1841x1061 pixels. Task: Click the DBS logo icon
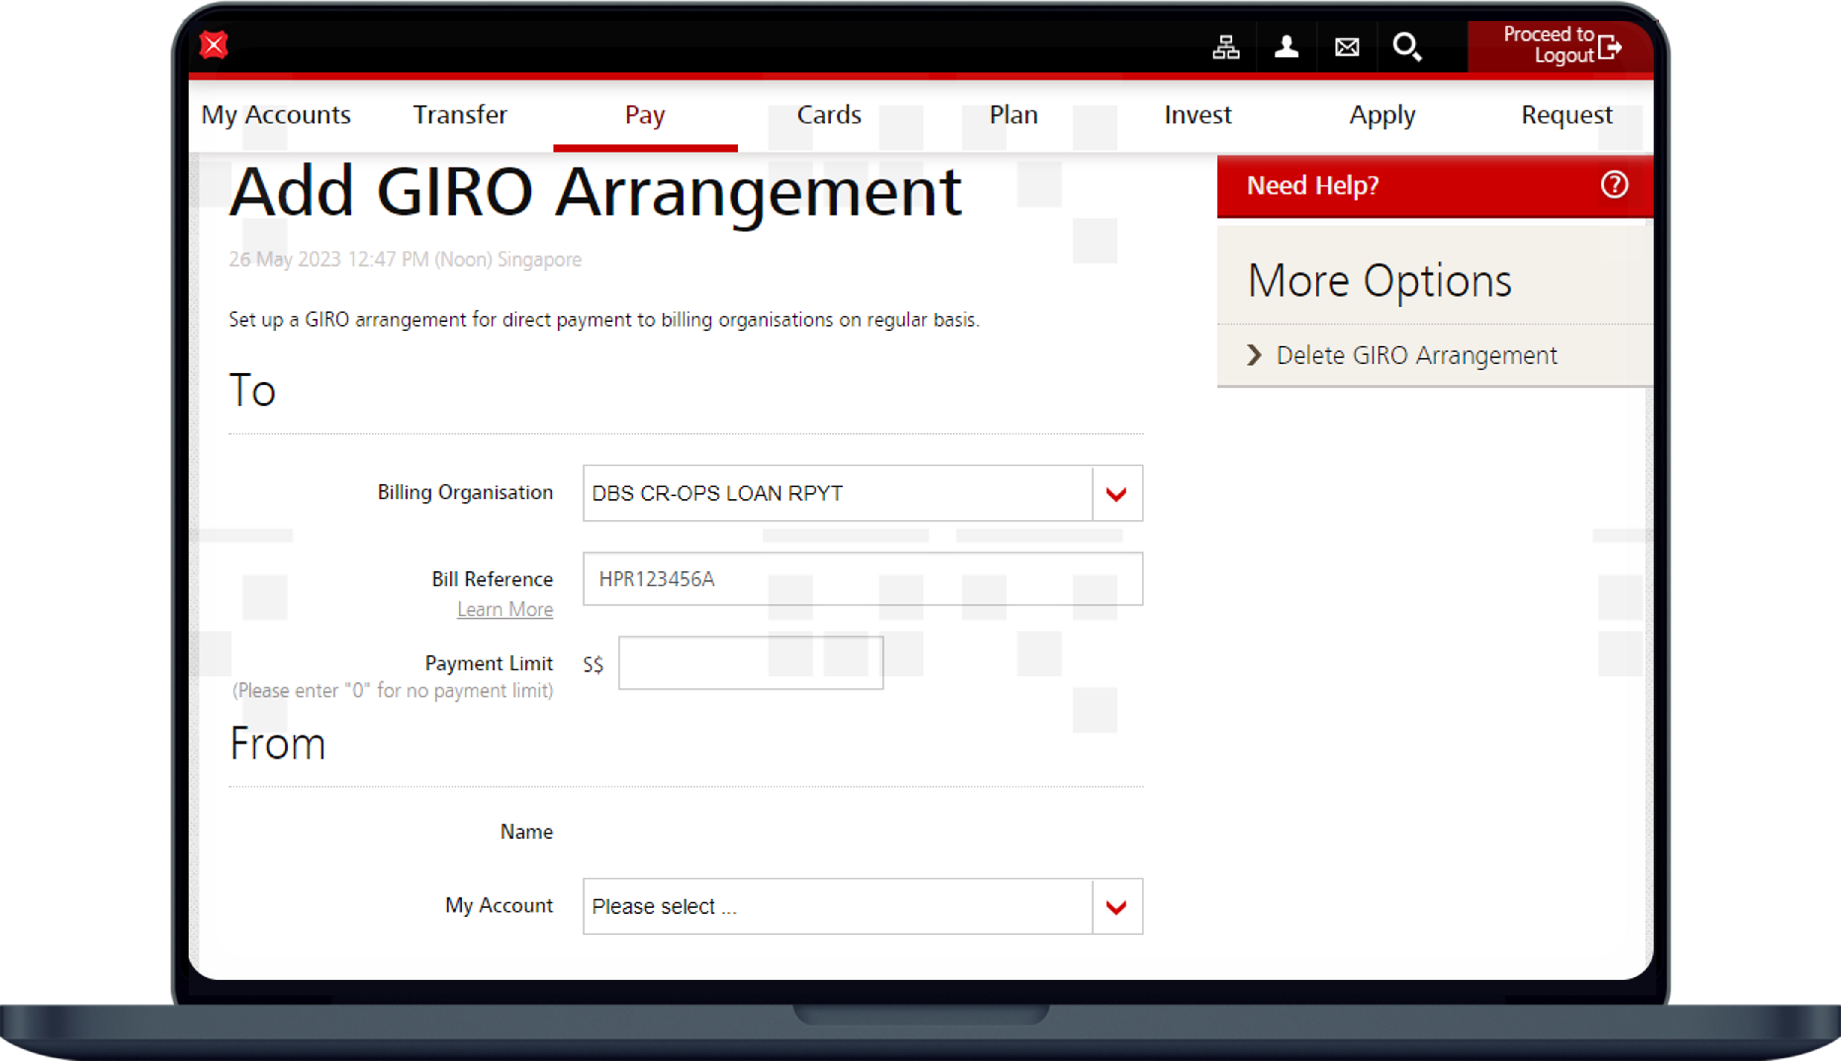(x=213, y=45)
